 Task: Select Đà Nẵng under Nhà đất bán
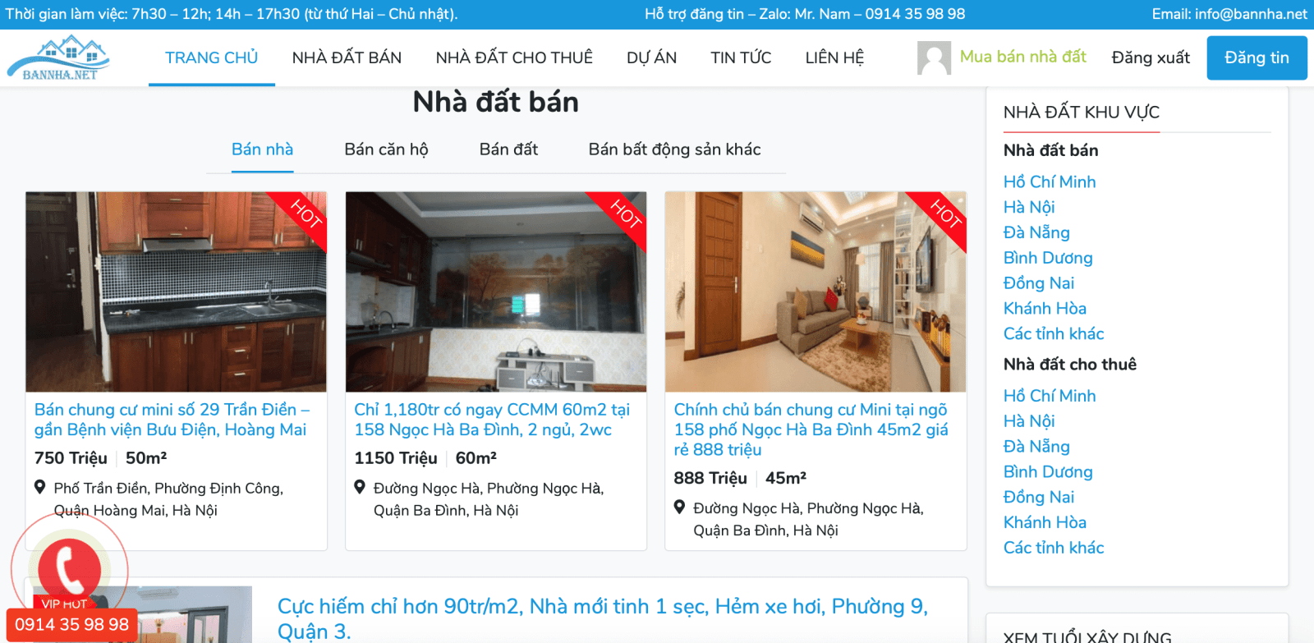click(x=1036, y=232)
